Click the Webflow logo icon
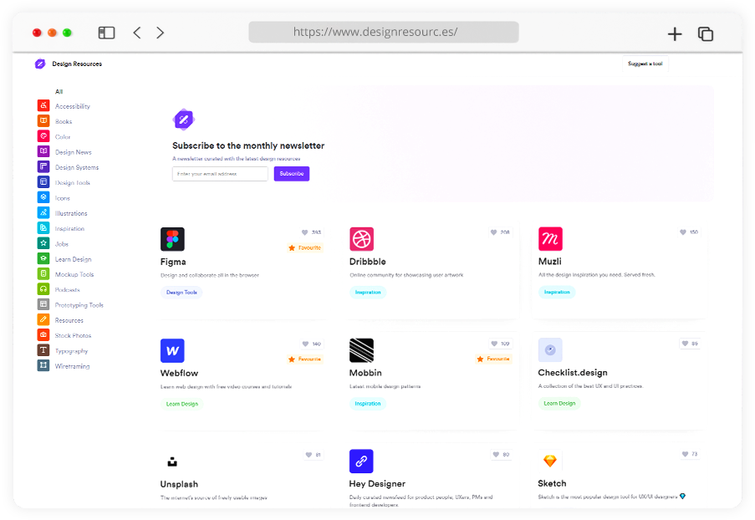Screen dimensions: 755x520 tap(172, 350)
